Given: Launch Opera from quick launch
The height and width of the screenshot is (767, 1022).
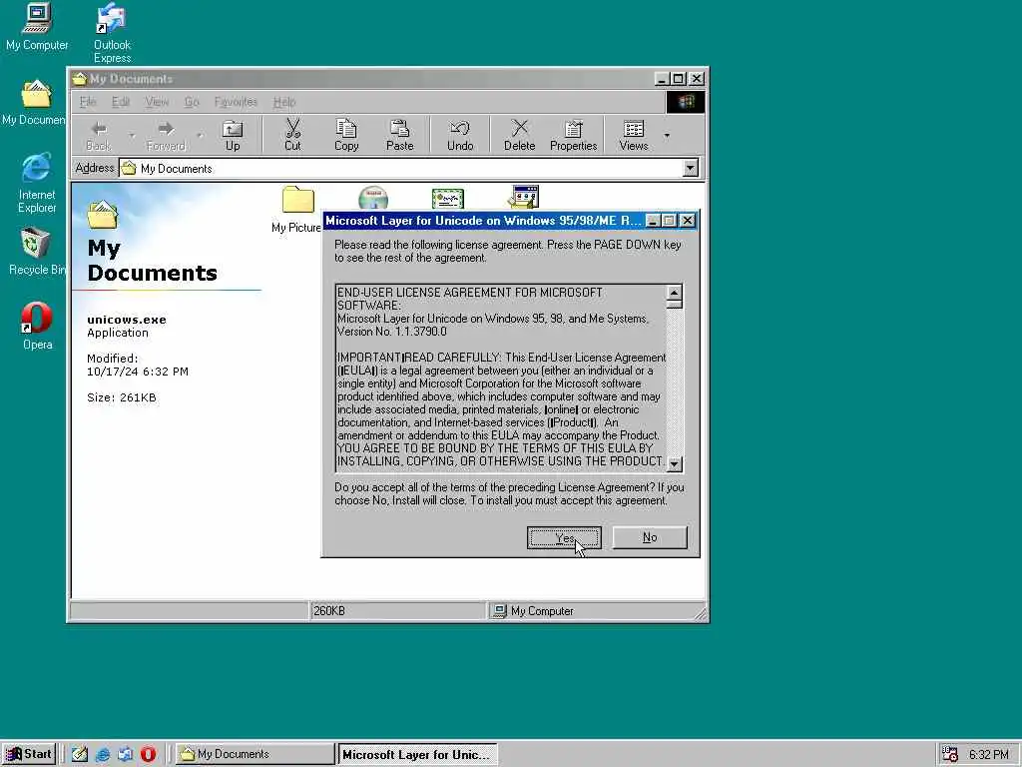Looking at the screenshot, I should tap(148, 754).
